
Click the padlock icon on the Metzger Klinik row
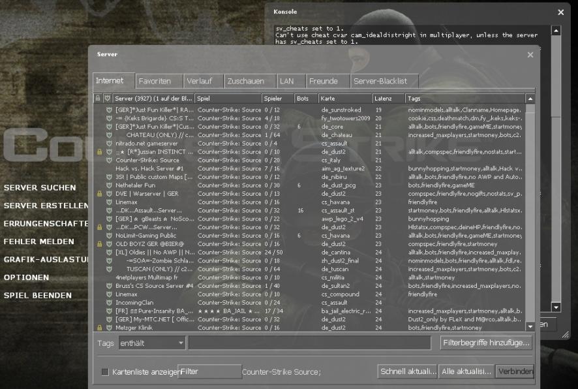coord(100,328)
